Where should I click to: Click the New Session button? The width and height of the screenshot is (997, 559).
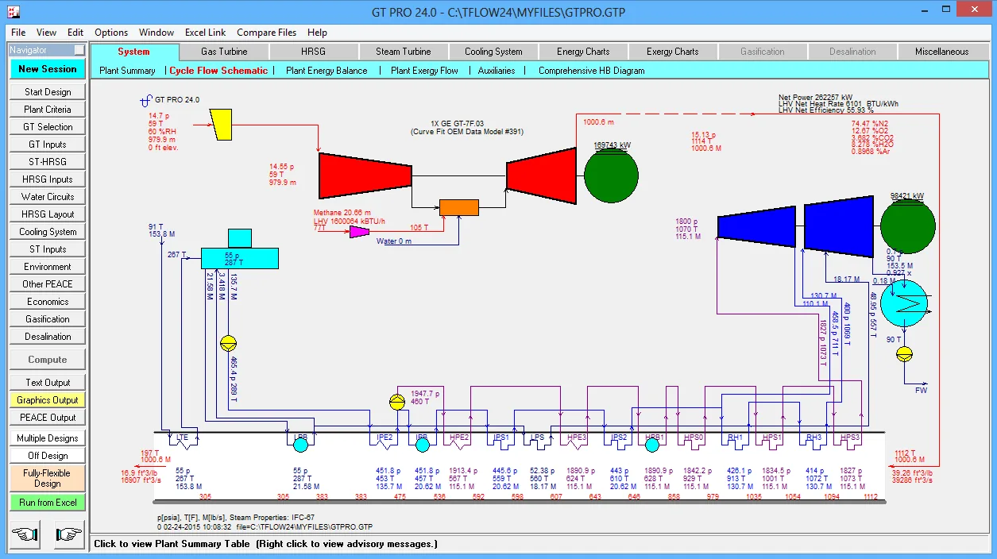48,69
